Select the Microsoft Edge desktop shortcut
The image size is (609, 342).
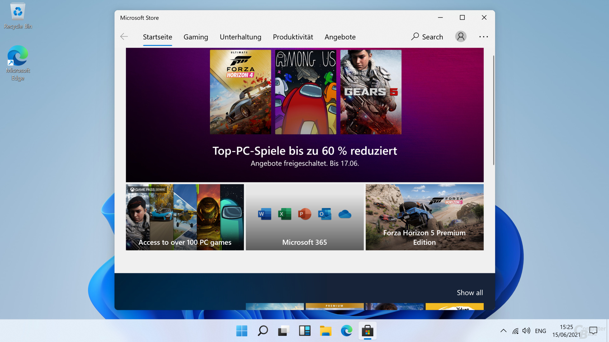(x=18, y=63)
